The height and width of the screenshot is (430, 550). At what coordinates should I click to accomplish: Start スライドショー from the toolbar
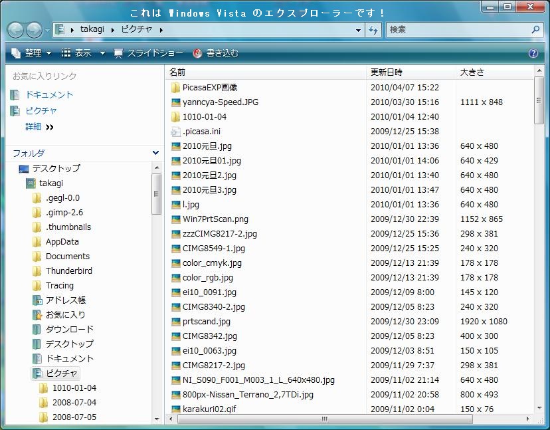point(148,53)
